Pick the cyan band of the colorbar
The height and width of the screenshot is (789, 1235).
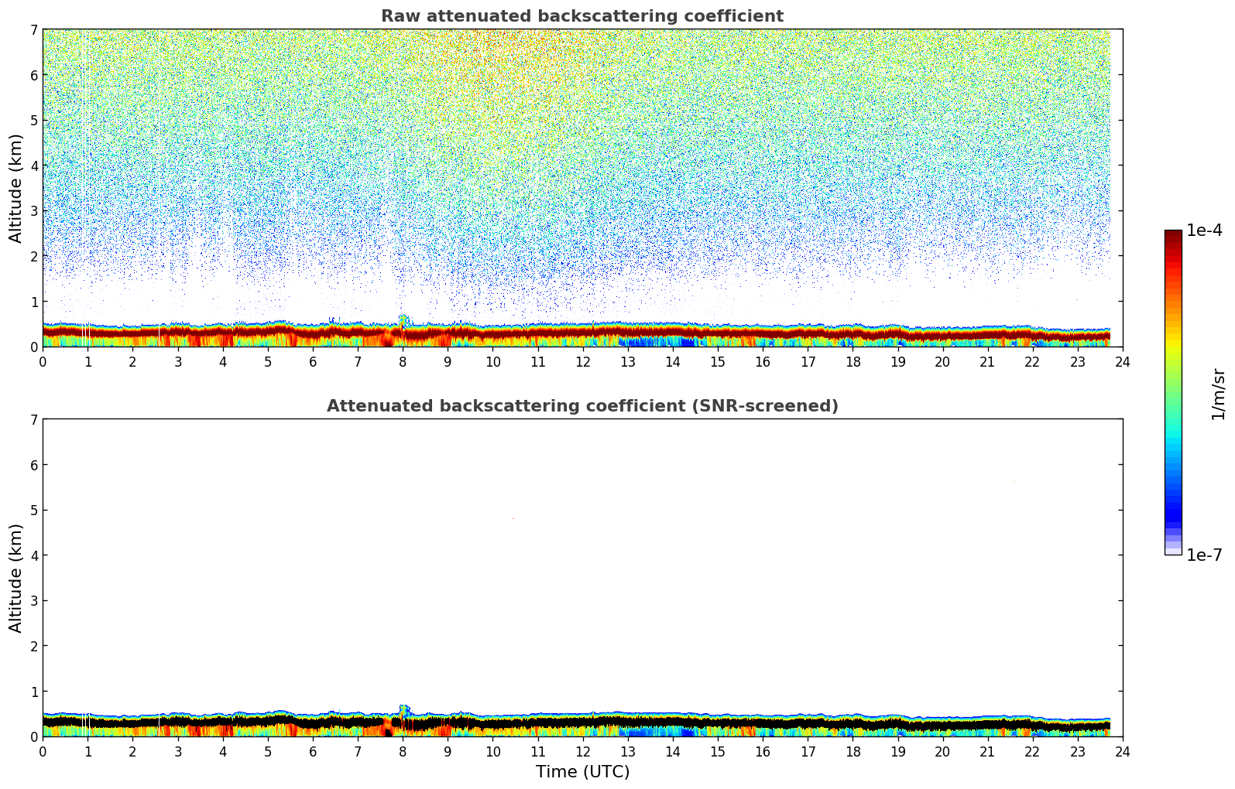1173,441
